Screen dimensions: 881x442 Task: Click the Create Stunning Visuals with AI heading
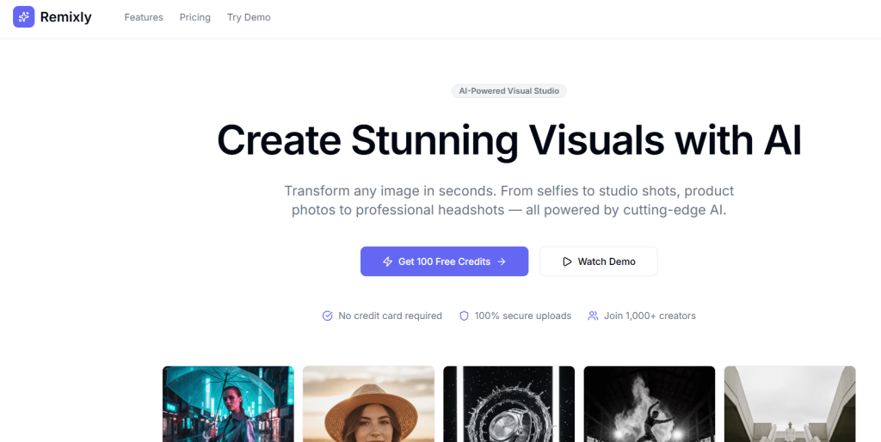point(509,140)
